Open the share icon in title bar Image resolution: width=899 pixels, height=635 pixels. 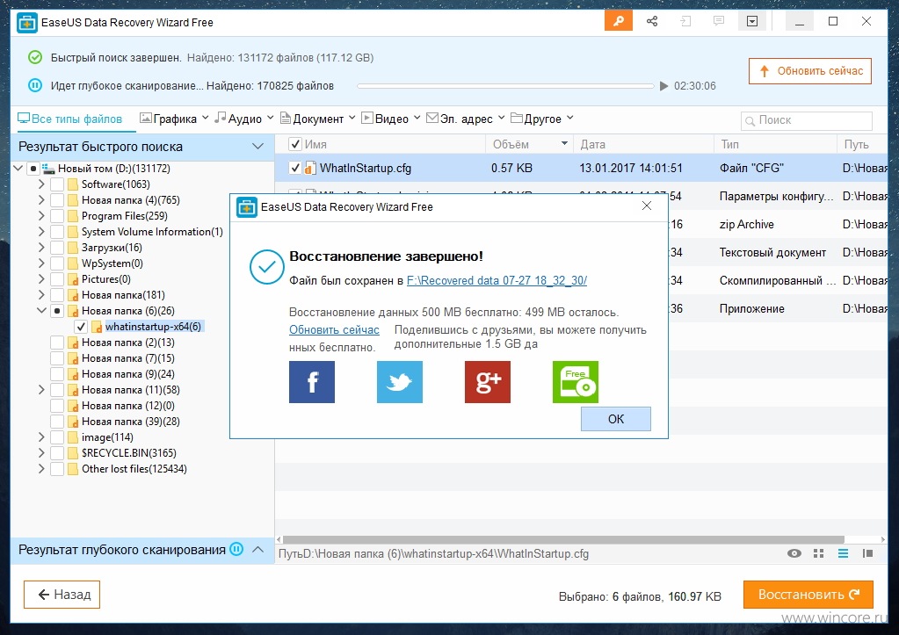click(x=652, y=21)
